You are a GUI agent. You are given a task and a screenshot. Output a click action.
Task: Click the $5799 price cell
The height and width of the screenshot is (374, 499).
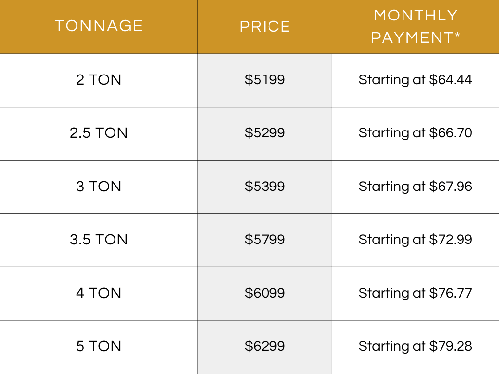[x=265, y=240]
